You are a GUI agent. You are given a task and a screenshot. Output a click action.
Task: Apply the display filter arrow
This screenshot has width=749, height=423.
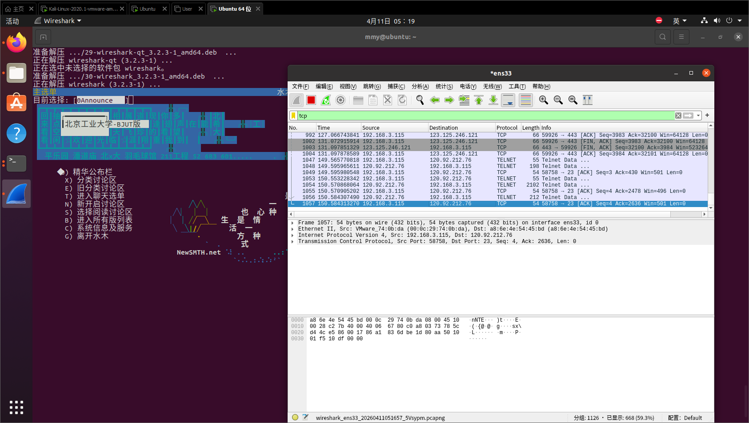pyautogui.click(x=689, y=116)
